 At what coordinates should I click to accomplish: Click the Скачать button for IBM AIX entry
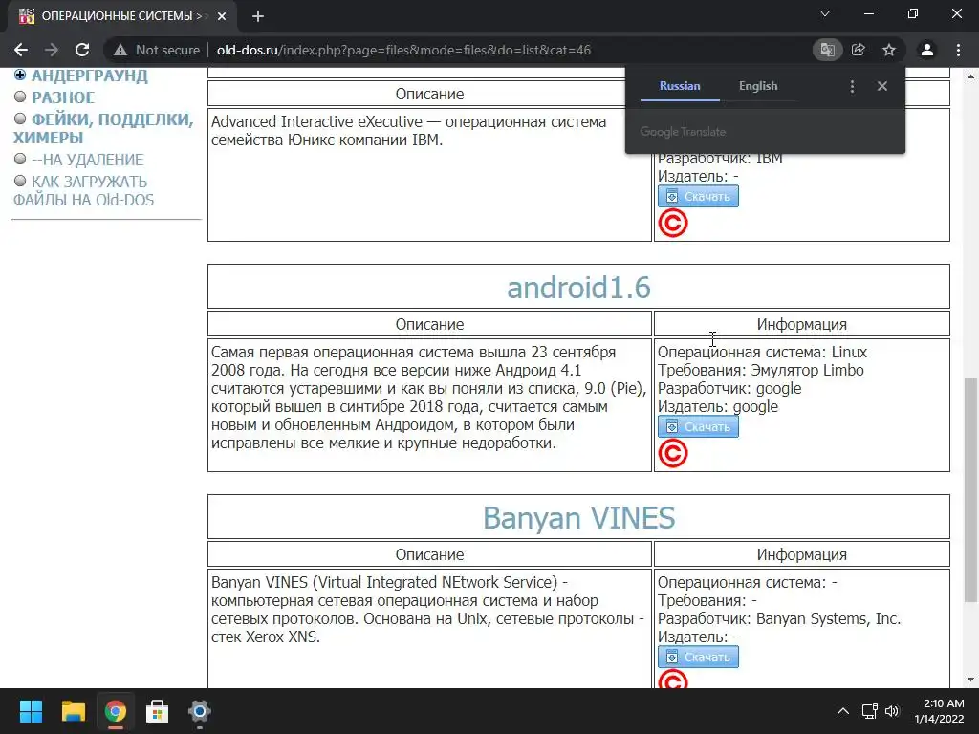pyautogui.click(x=698, y=196)
